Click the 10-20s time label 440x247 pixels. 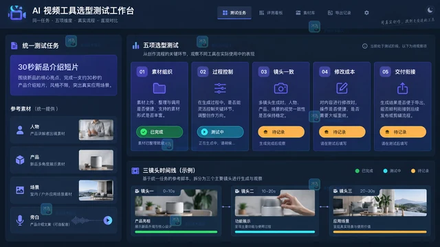click(x=269, y=191)
